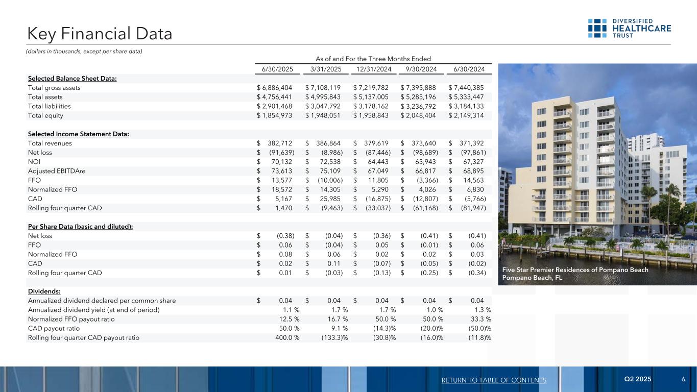
Task: Click the Q2 2025 footer label
Action: 638,379
